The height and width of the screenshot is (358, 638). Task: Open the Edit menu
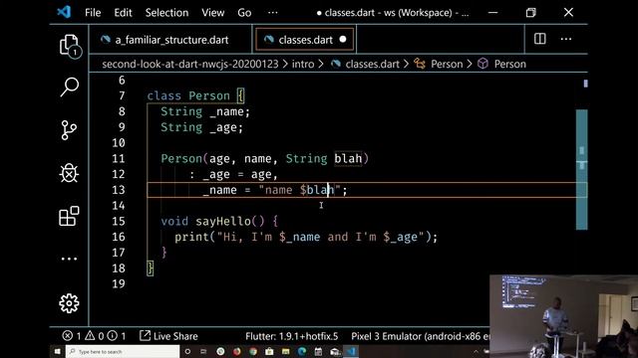pos(123,13)
